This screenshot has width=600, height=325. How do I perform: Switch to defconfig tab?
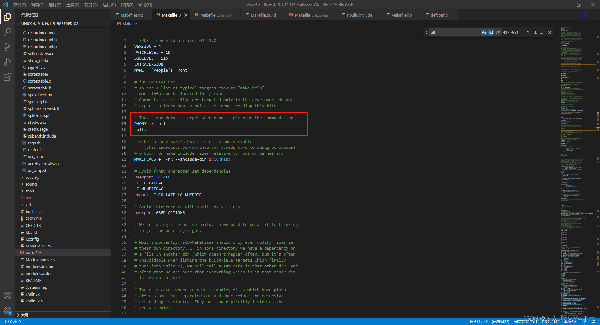tap(439, 15)
